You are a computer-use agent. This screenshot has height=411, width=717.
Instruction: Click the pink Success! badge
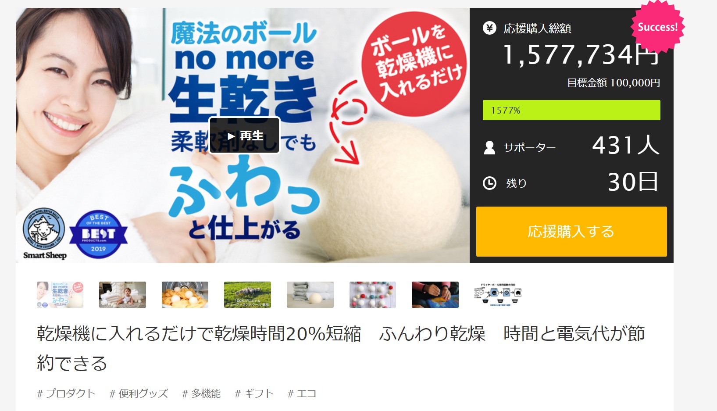click(657, 27)
